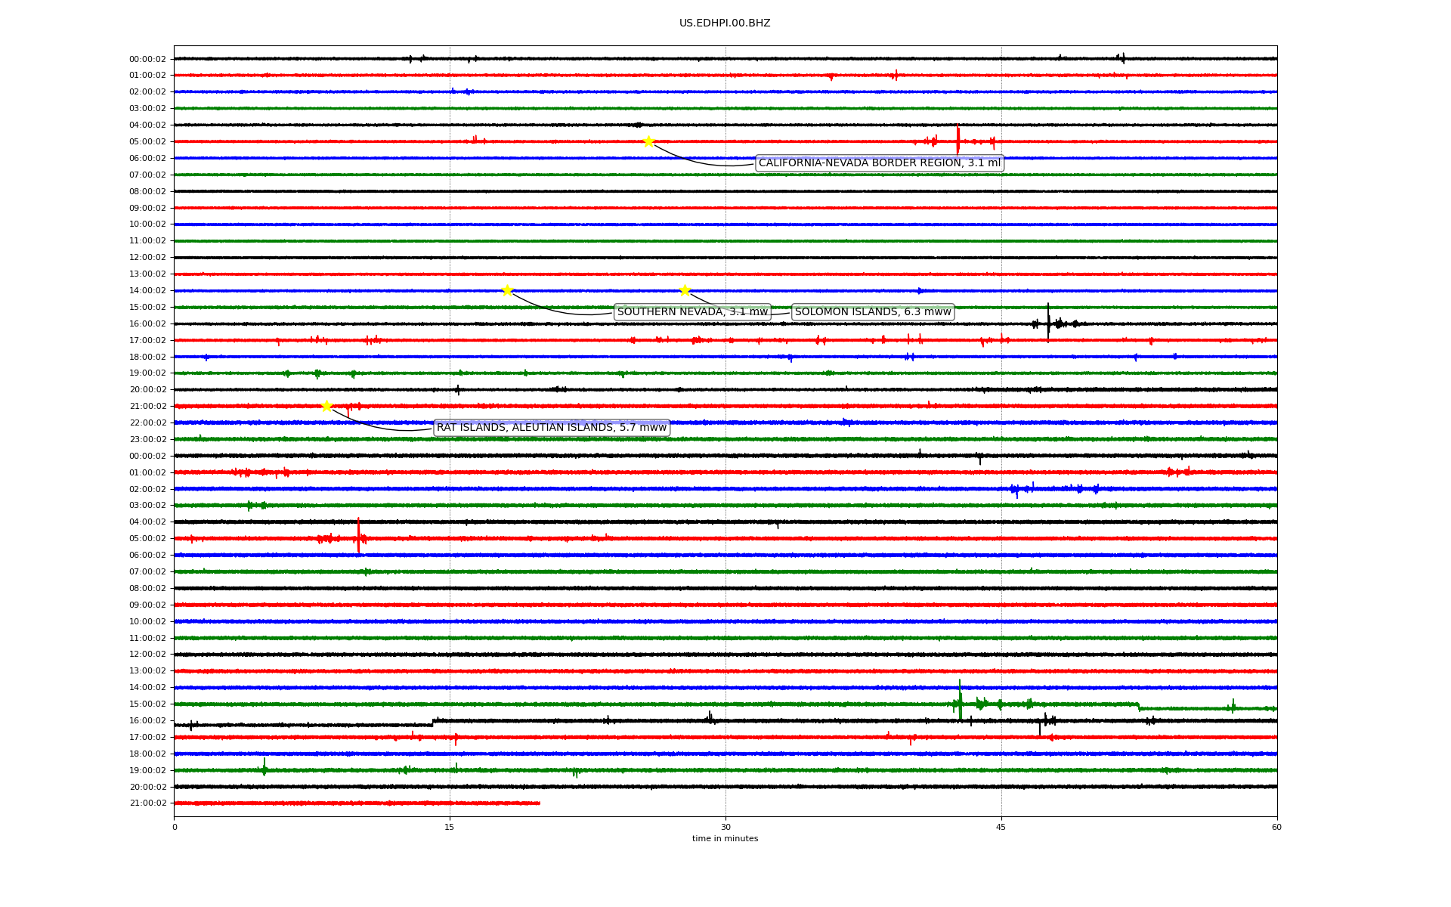Click the 45 minute axis tick label

pos(1001,827)
